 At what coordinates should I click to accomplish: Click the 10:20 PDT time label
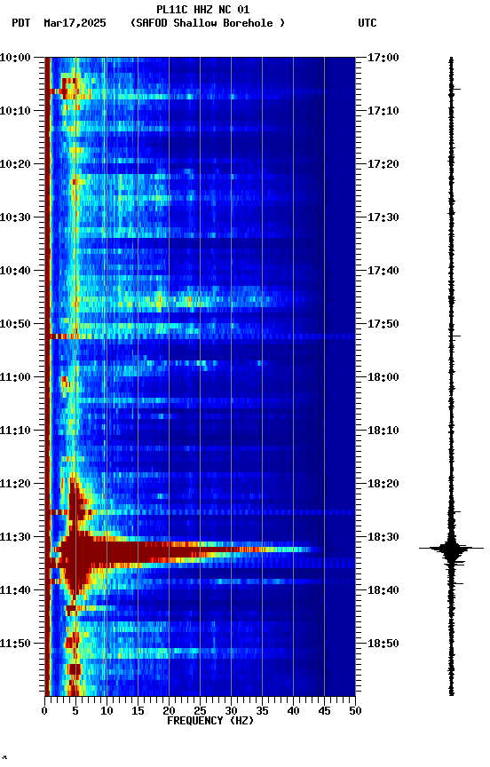[15, 164]
